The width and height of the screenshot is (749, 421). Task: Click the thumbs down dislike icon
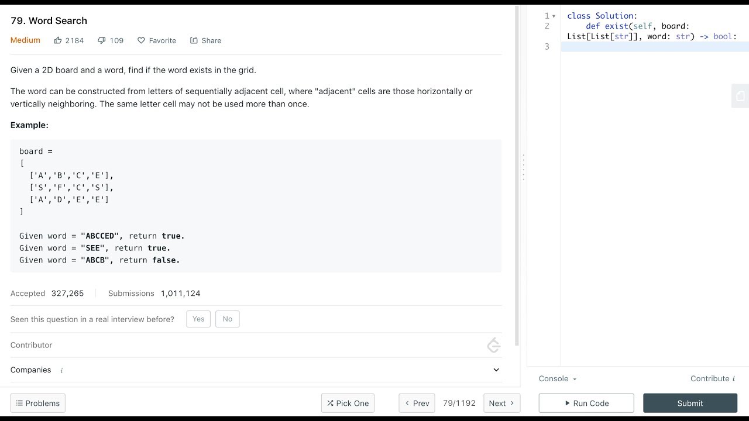(102, 40)
